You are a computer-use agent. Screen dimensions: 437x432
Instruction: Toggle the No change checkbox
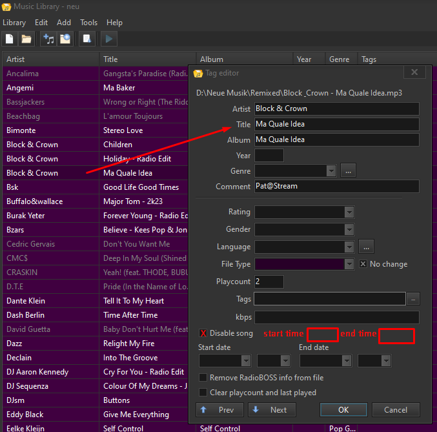363,264
